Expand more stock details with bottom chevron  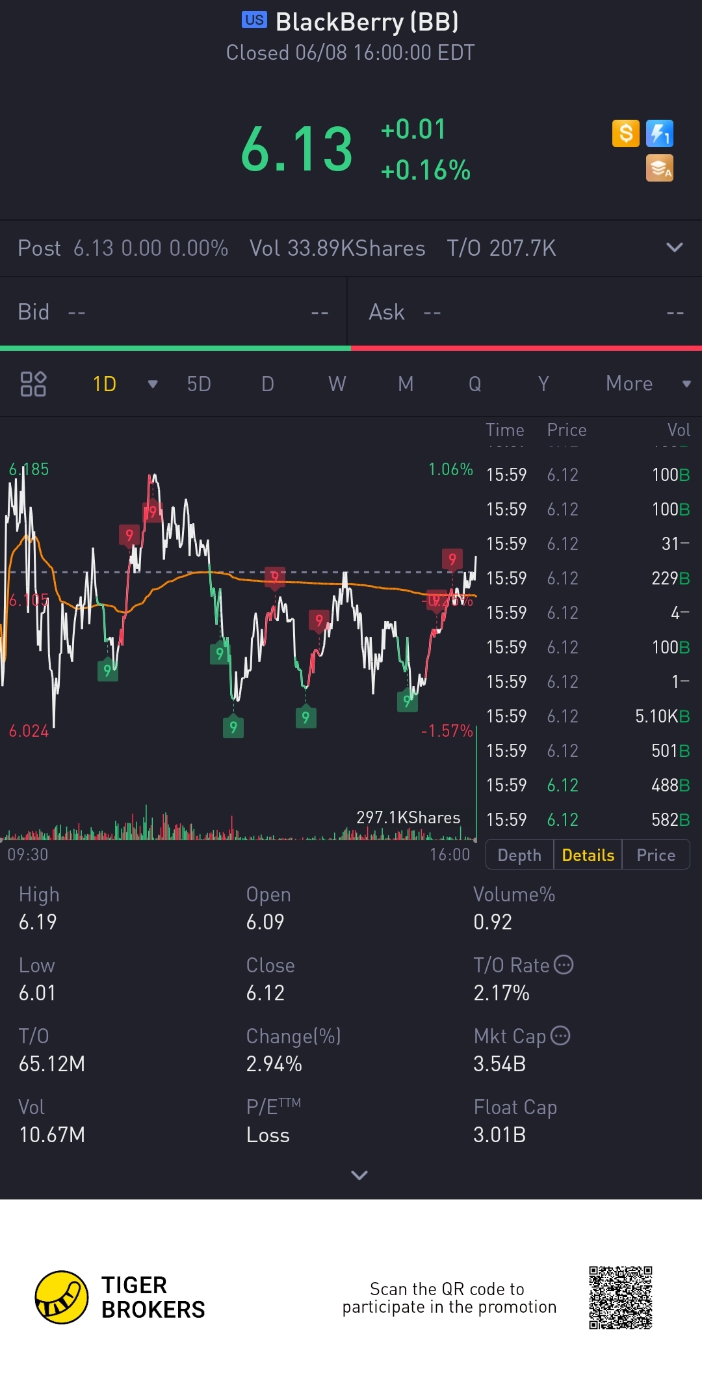pyautogui.click(x=359, y=1175)
